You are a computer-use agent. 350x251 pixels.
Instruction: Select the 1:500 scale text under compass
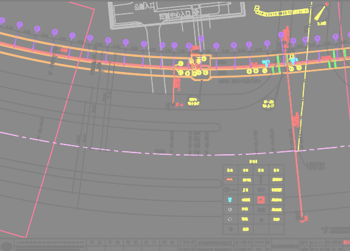pos(321,24)
